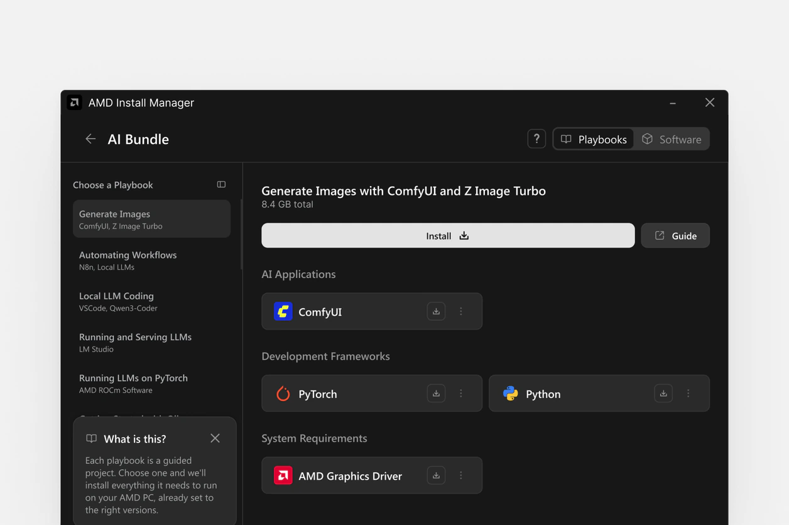
Task: Click the PyTorch flame icon
Action: tap(283, 394)
